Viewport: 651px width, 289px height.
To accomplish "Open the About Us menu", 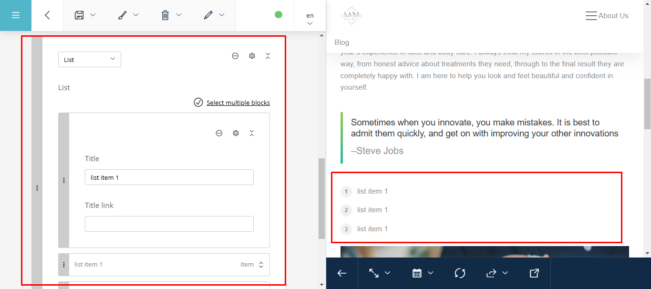I will pos(607,16).
